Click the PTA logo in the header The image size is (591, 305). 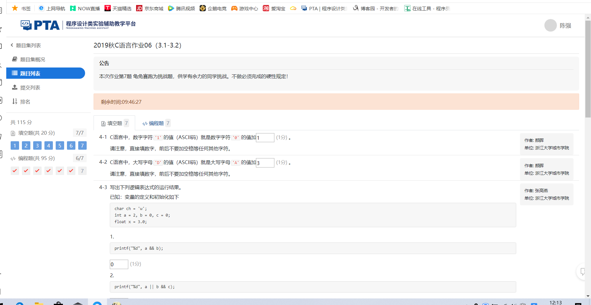click(40, 25)
